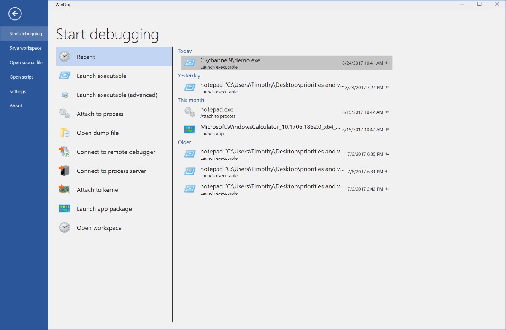This screenshot has height=330, width=506.
Task: Open Settings from the sidebar
Action: coord(17,91)
